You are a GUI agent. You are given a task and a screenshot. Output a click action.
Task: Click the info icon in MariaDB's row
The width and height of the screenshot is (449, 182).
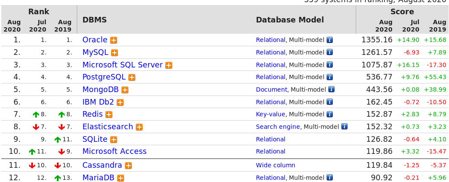(330, 178)
